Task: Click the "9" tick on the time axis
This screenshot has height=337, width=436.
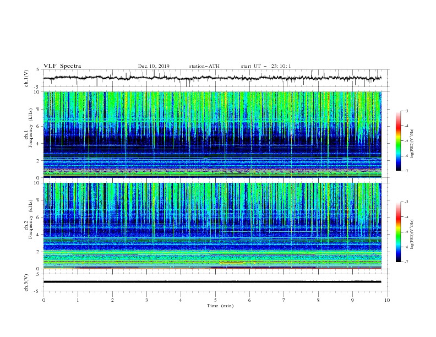Action: 352,300
